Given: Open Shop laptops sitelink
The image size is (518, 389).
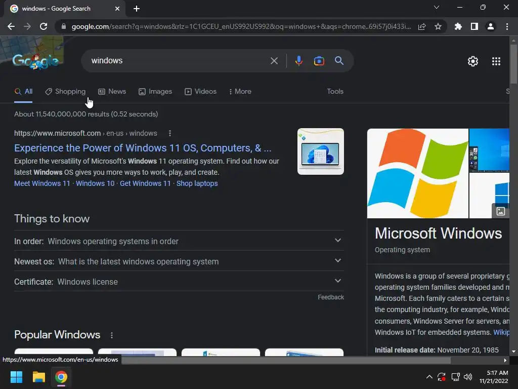Looking at the screenshot, I should [197, 183].
